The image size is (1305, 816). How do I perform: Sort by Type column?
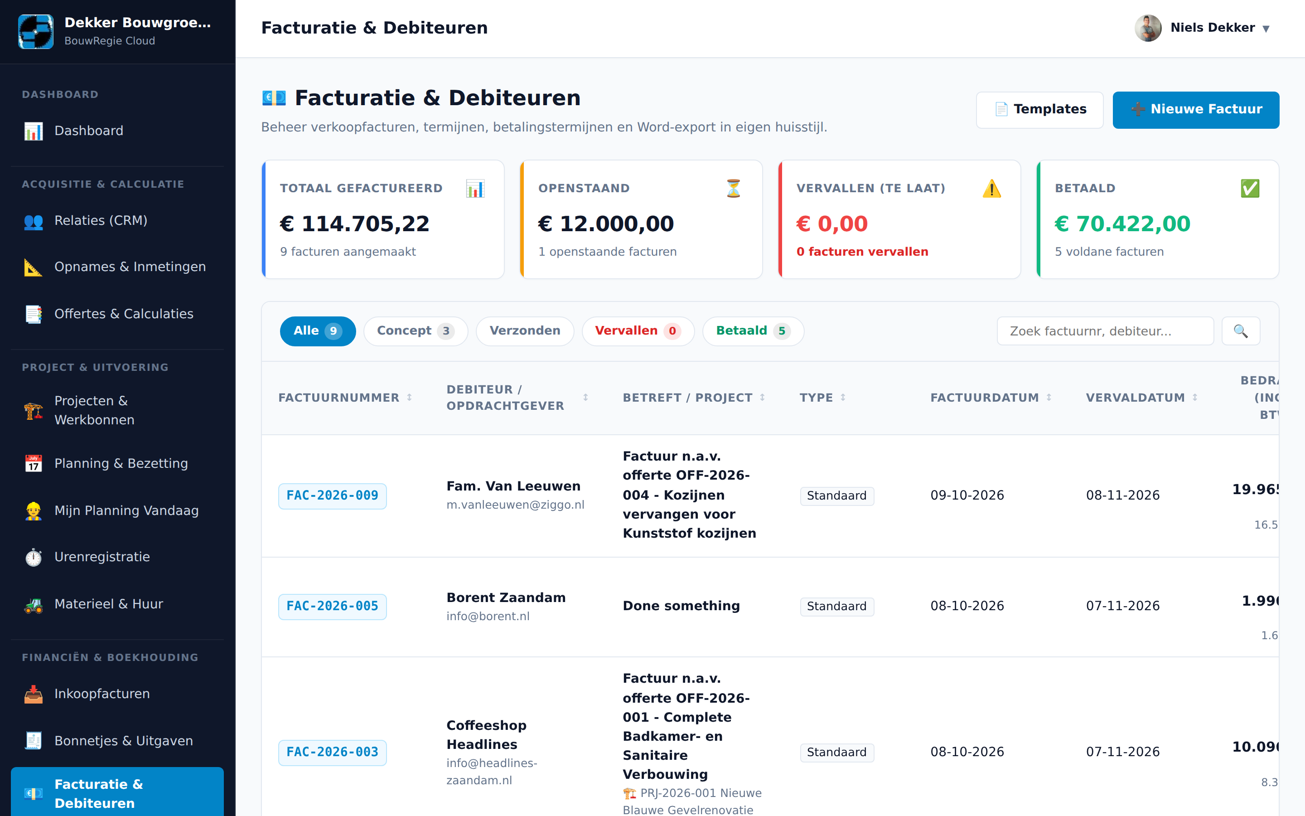coord(822,398)
